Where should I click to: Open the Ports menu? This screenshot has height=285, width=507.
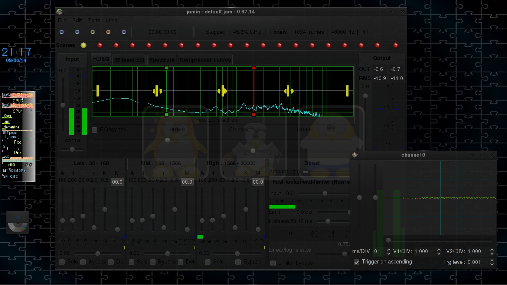[94, 20]
